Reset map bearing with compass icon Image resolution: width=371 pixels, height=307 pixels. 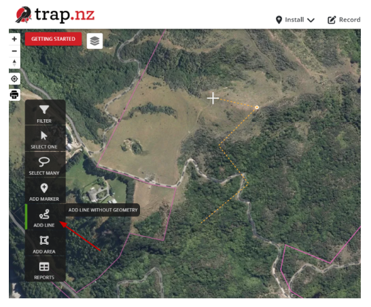click(x=14, y=63)
